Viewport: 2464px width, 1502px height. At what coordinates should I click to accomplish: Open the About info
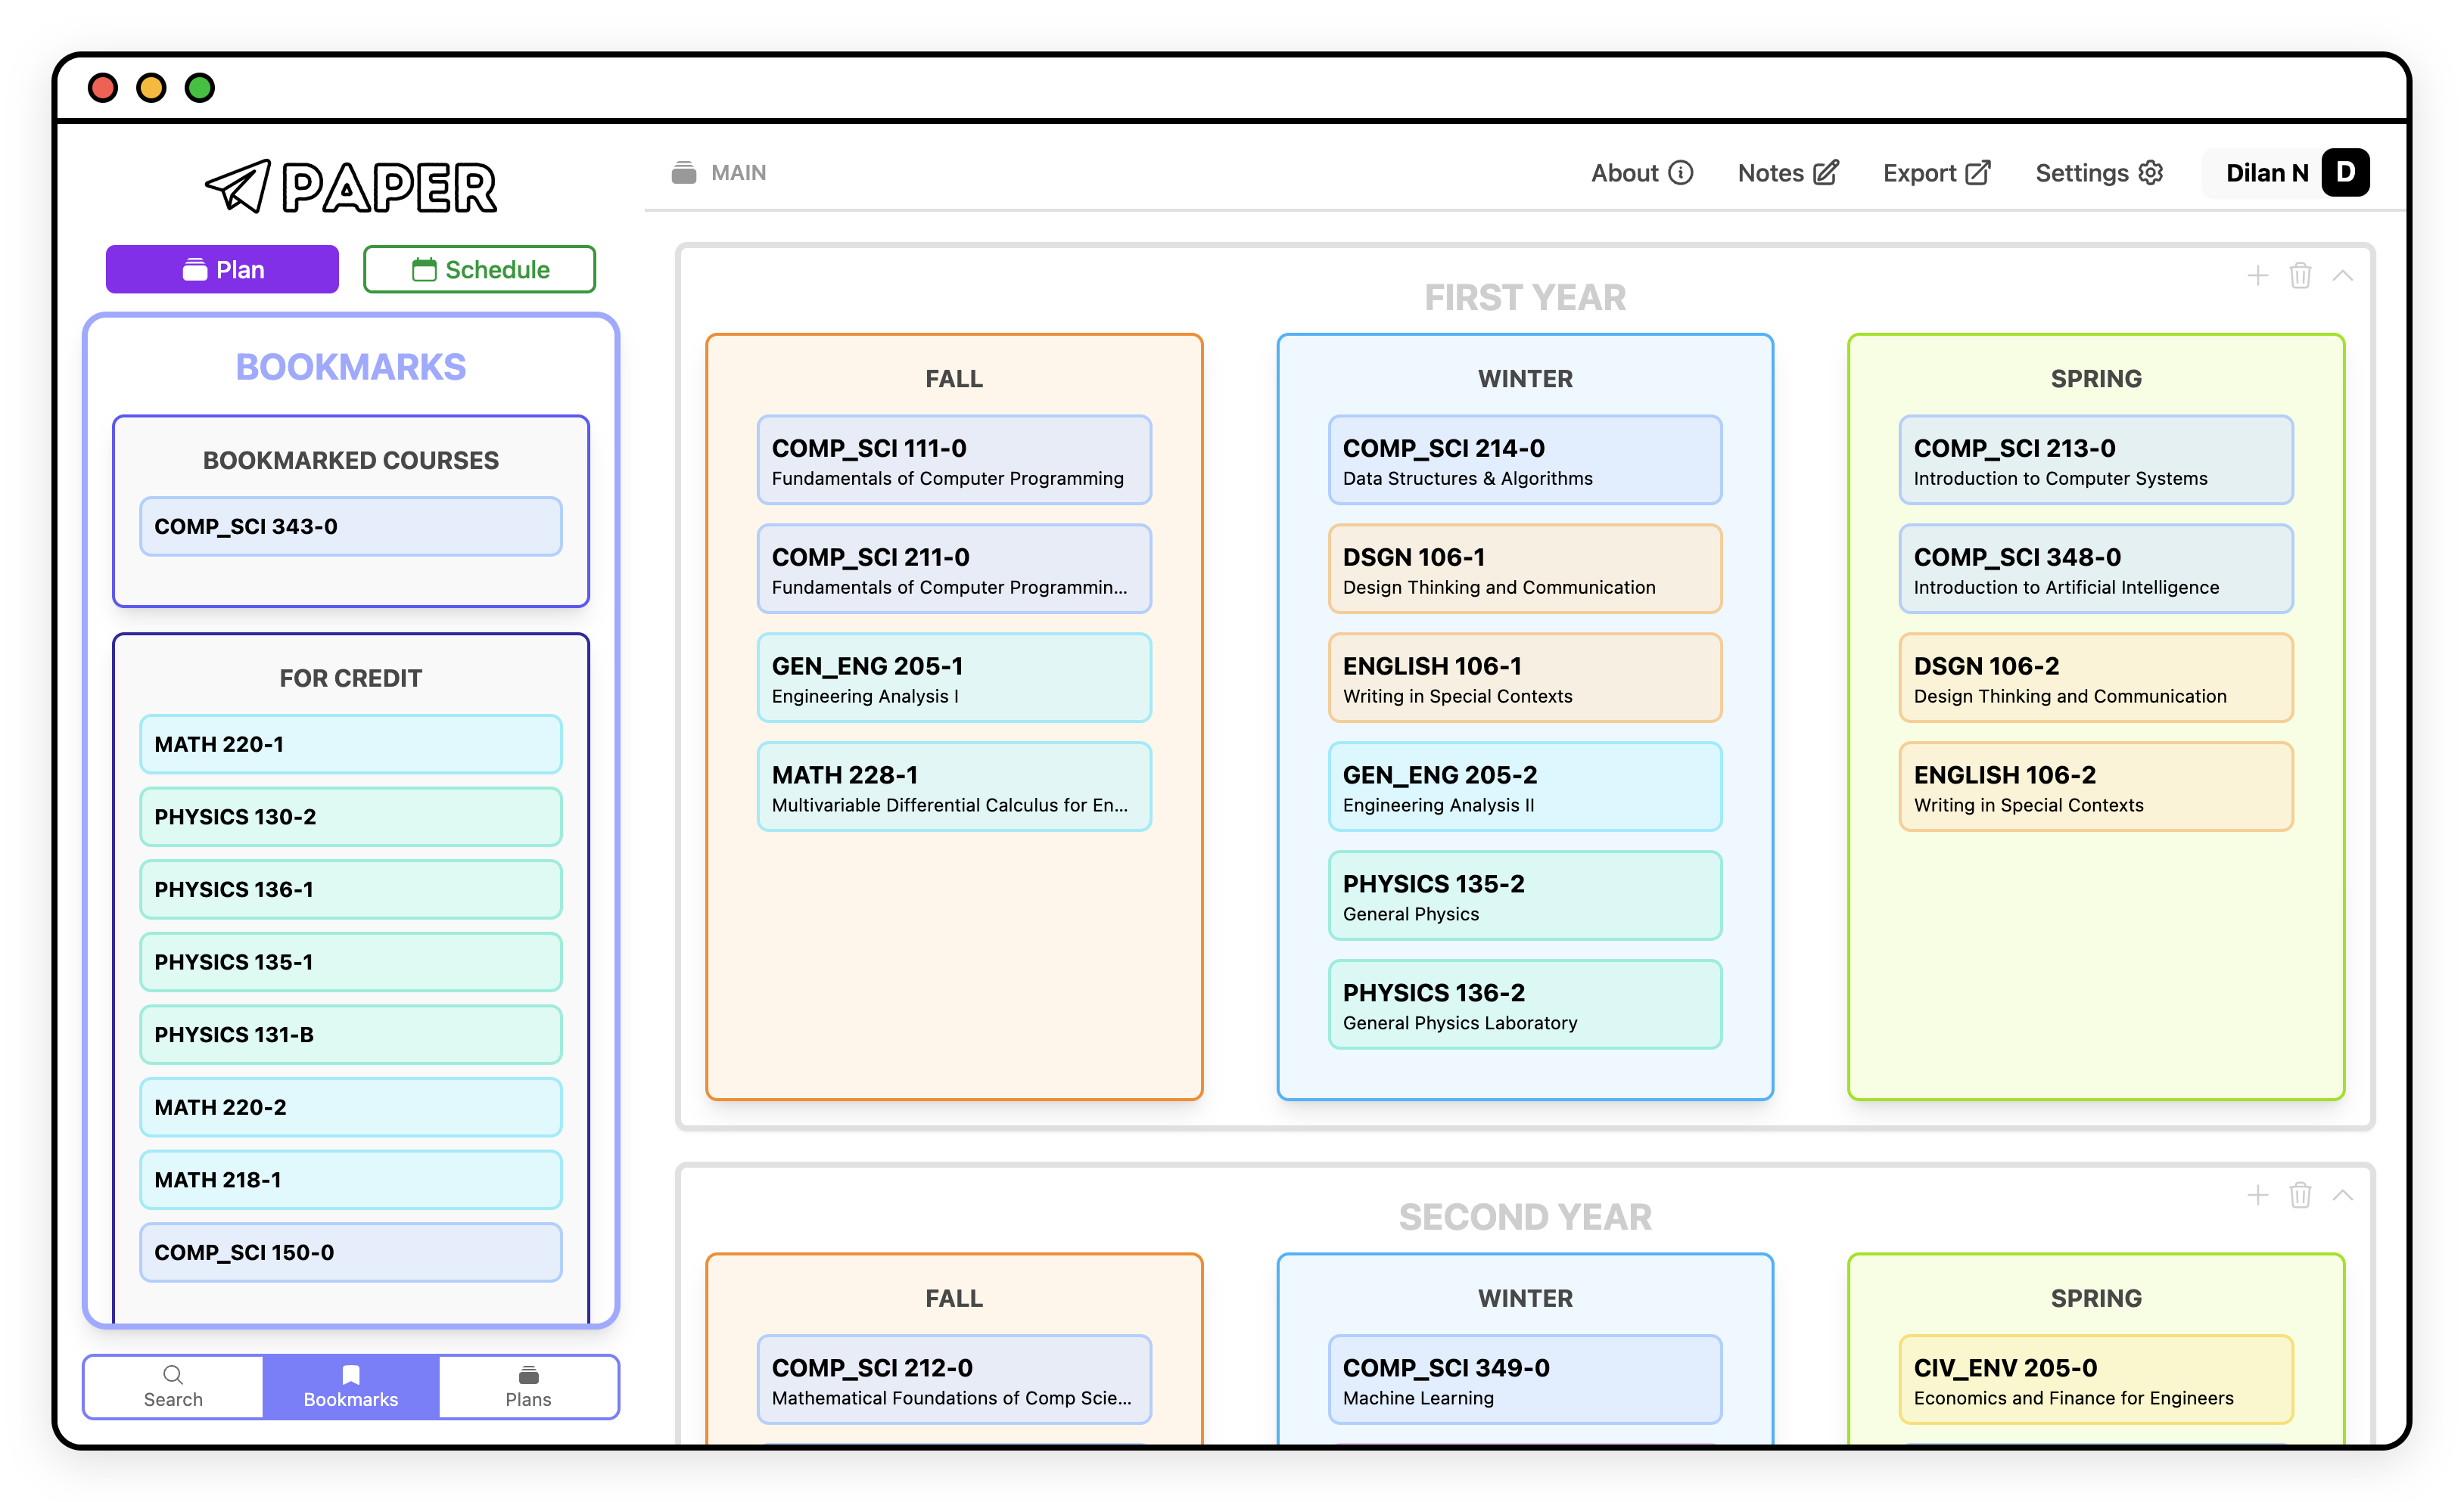(x=1642, y=173)
